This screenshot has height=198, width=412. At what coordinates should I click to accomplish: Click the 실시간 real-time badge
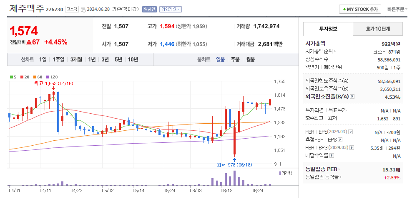149,10
